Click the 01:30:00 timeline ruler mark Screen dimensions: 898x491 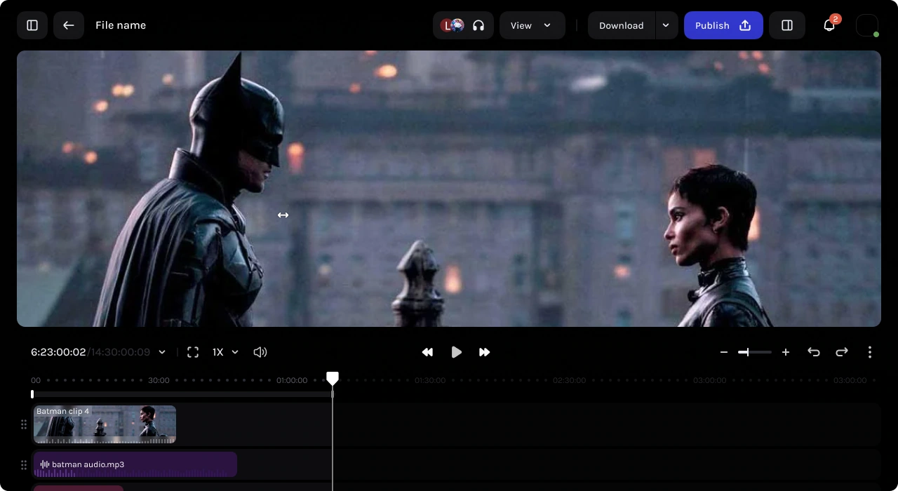430,380
